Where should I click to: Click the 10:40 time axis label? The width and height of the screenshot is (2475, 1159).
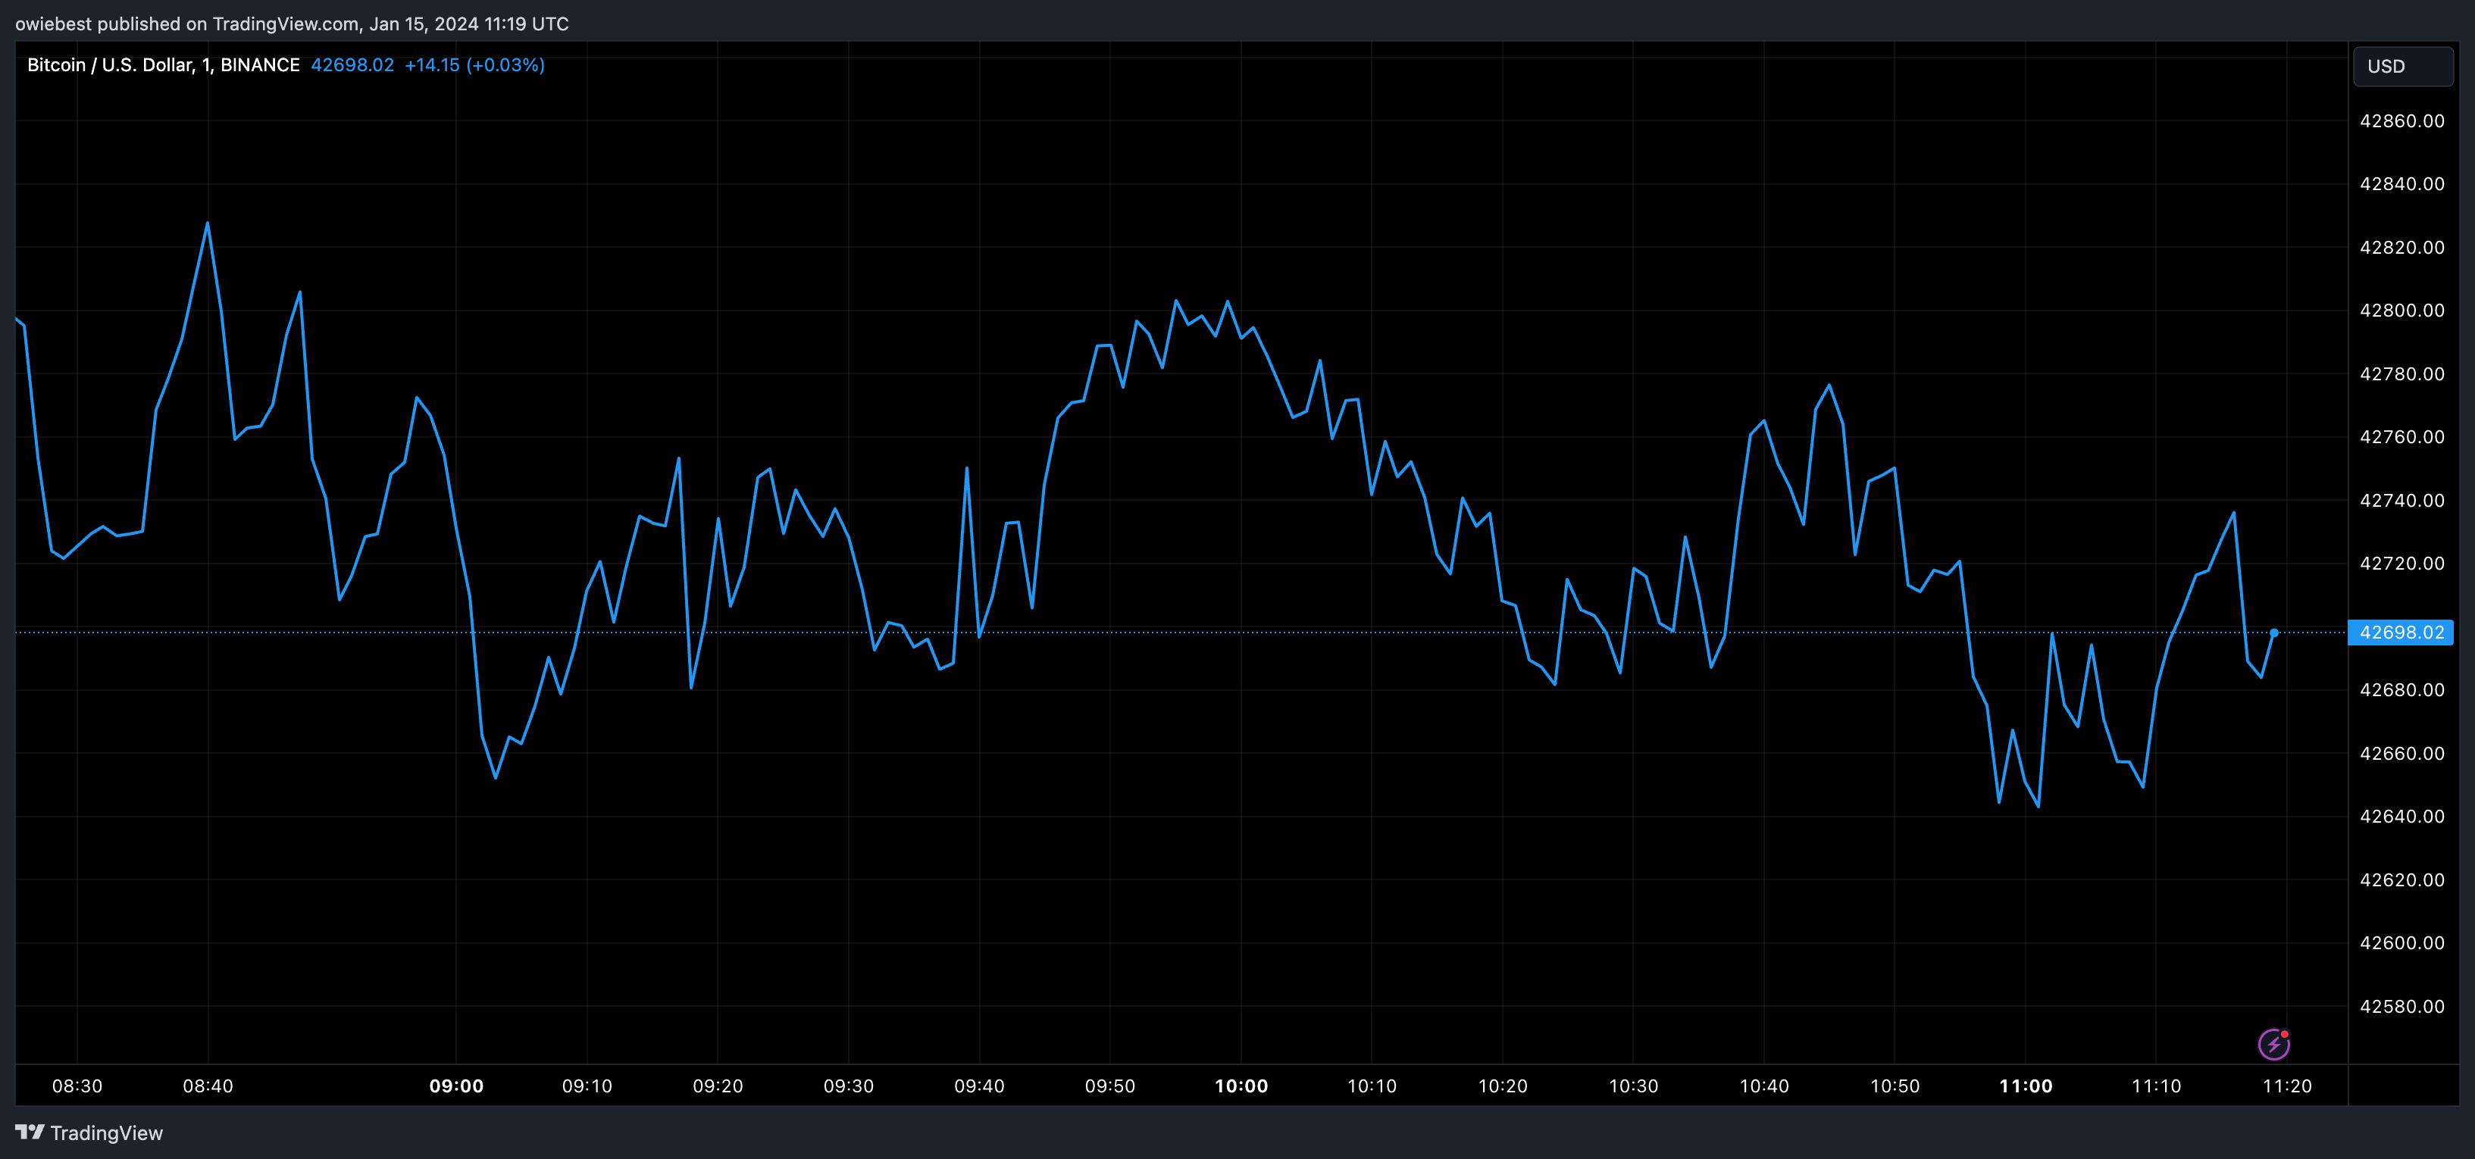point(1764,1086)
